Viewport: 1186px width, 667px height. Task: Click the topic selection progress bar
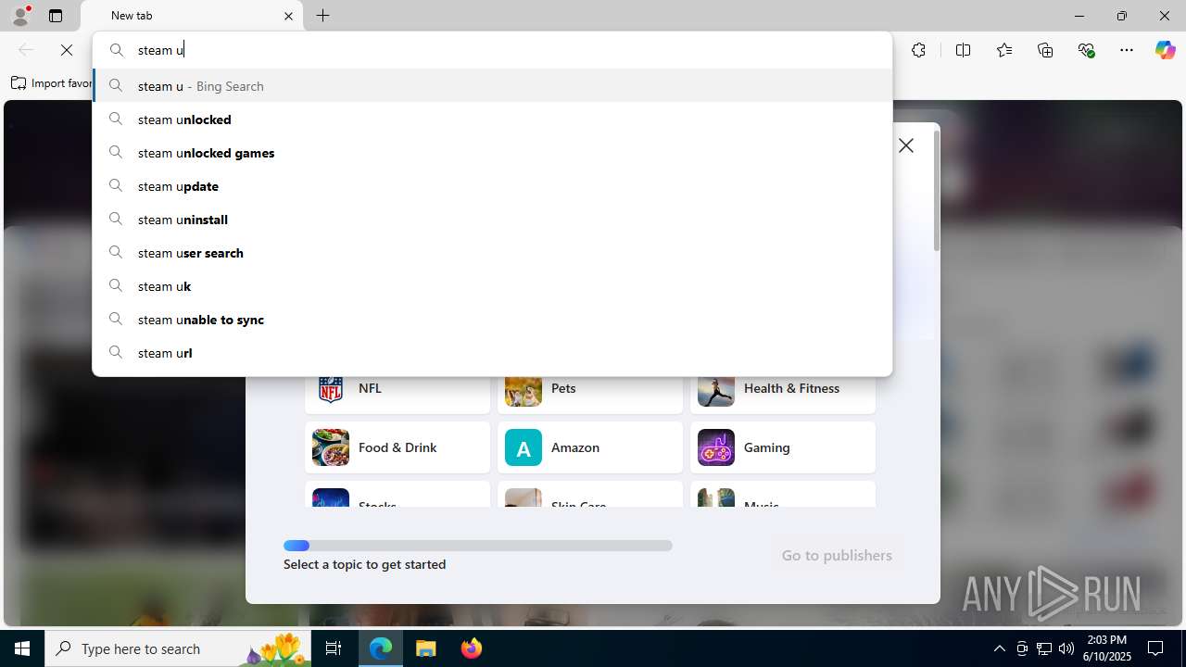pyautogui.click(x=478, y=546)
